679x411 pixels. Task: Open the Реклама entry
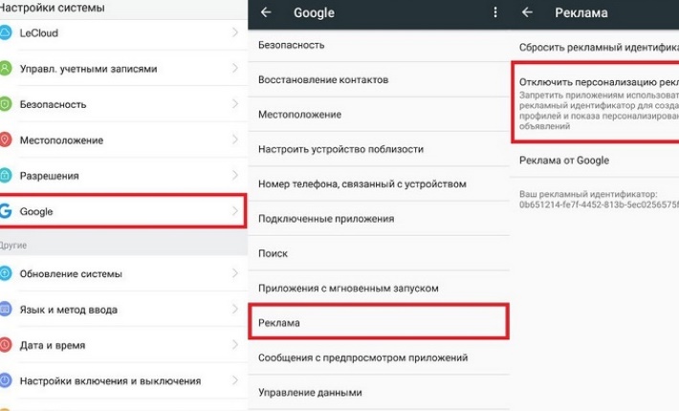(379, 322)
